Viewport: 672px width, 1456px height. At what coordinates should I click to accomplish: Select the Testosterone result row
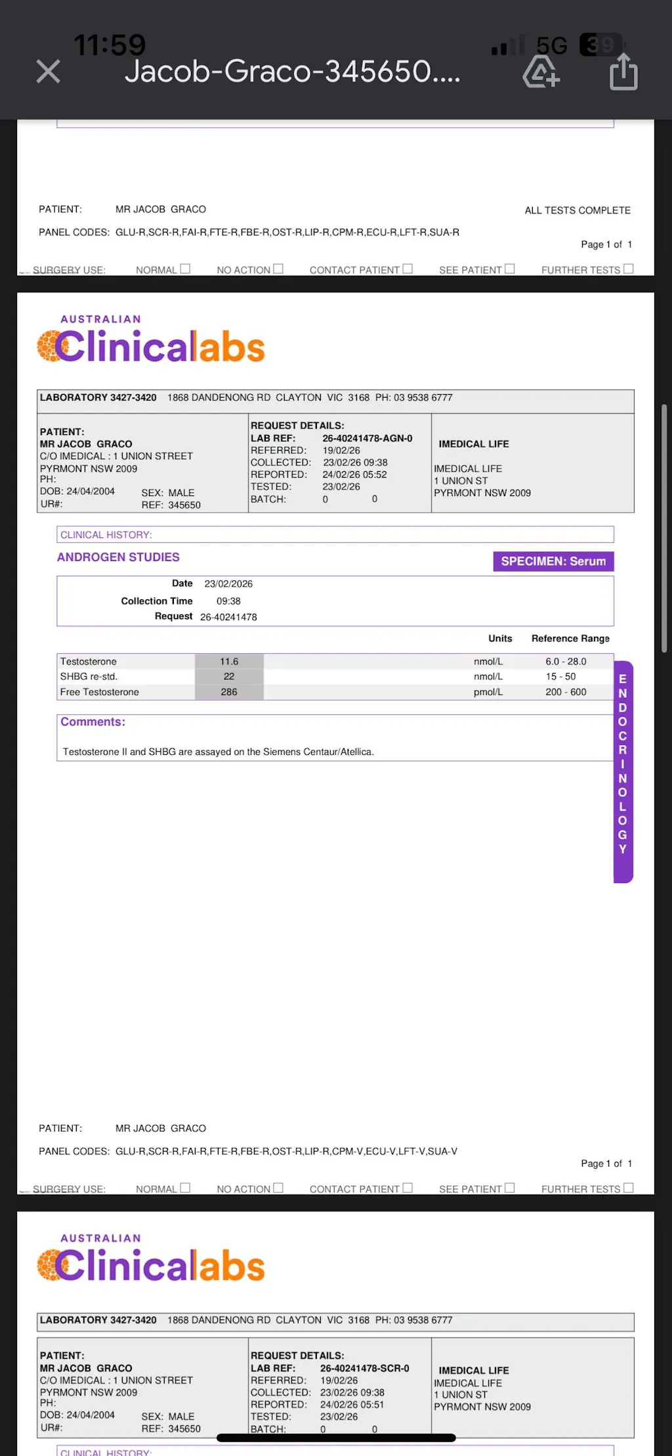pos(335,662)
